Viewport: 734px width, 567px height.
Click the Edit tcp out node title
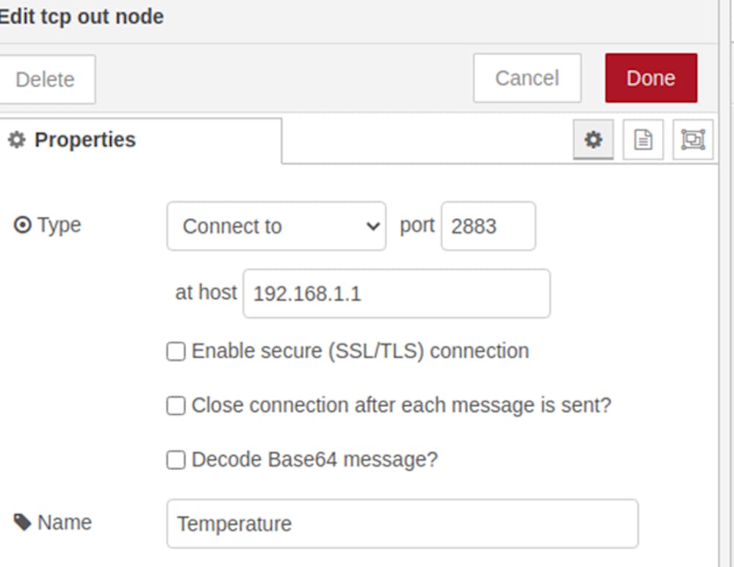point(82,17)
